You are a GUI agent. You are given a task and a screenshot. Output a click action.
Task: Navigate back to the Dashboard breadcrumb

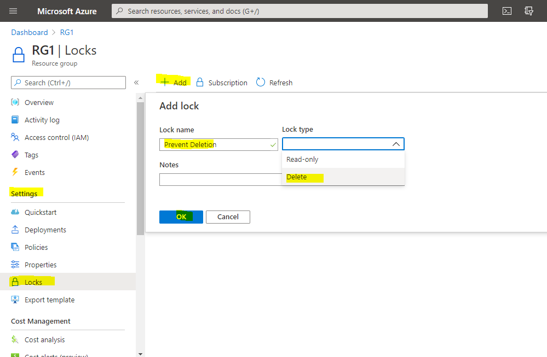point(29,32)
